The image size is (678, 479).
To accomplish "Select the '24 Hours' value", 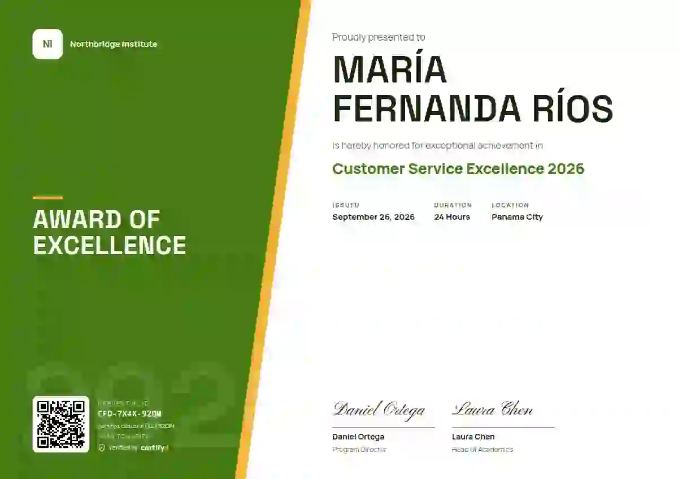I will coord(452,217).
